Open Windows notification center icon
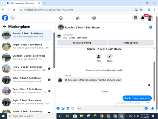 [153, 116]
